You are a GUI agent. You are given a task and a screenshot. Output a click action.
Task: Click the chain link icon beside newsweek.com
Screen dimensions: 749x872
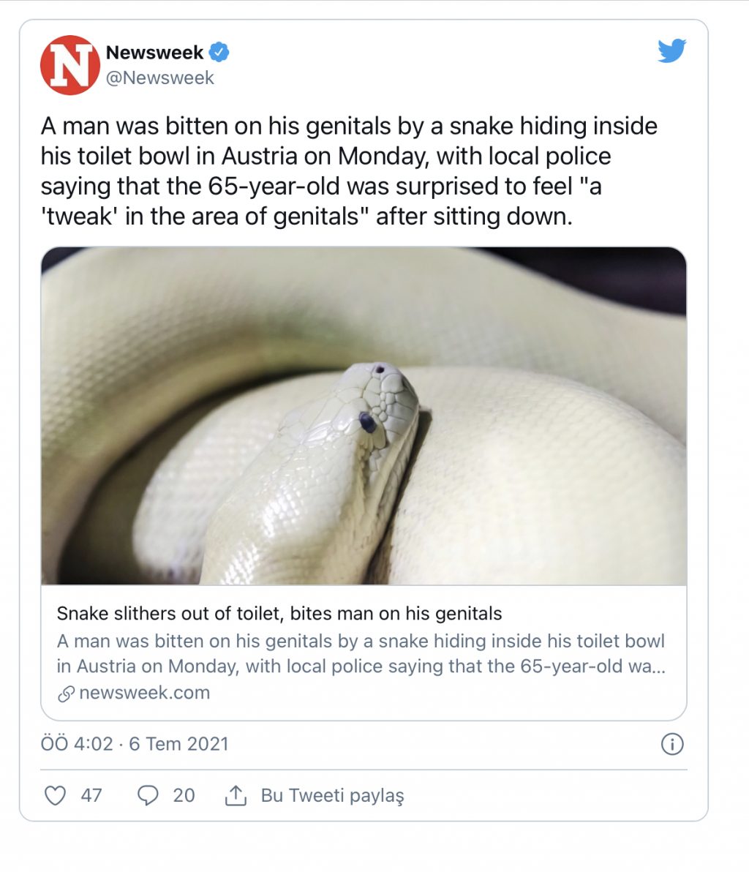click(x=66, y=694)
